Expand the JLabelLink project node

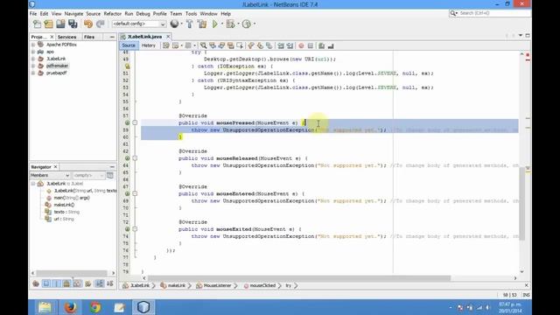pos(33,59)
